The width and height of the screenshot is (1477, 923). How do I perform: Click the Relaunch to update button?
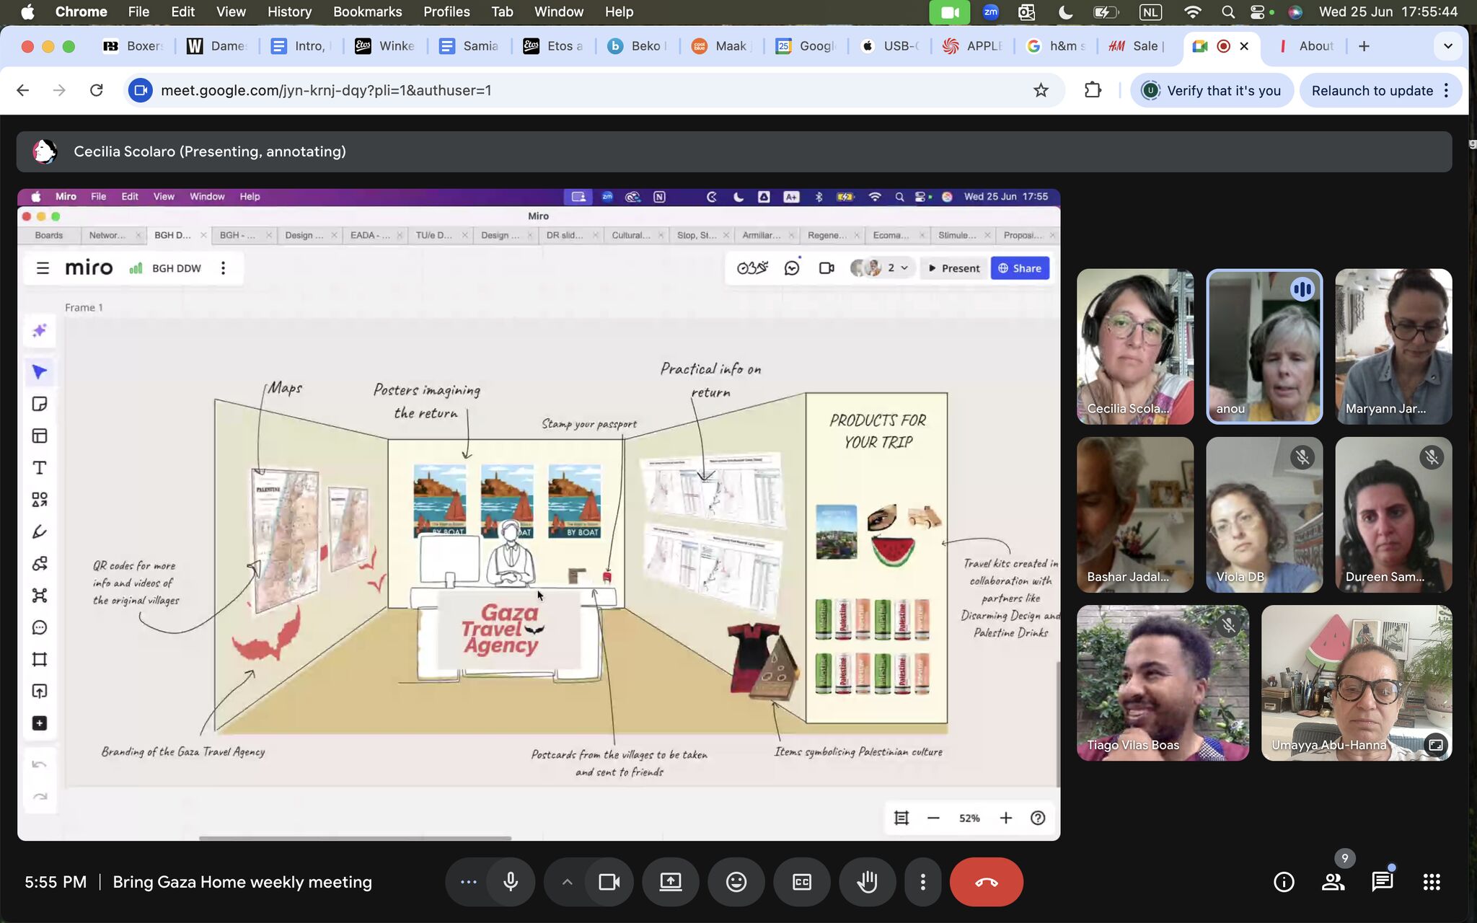tap(1372, 91)
